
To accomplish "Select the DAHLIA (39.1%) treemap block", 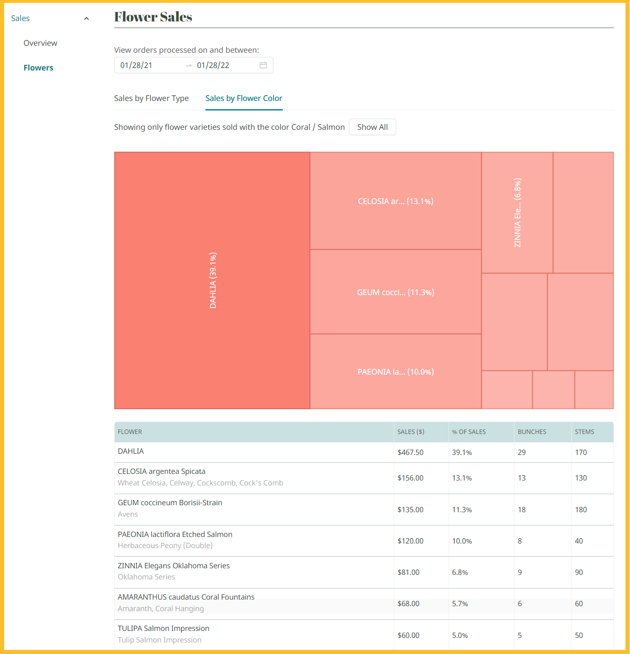I will 212,281.
